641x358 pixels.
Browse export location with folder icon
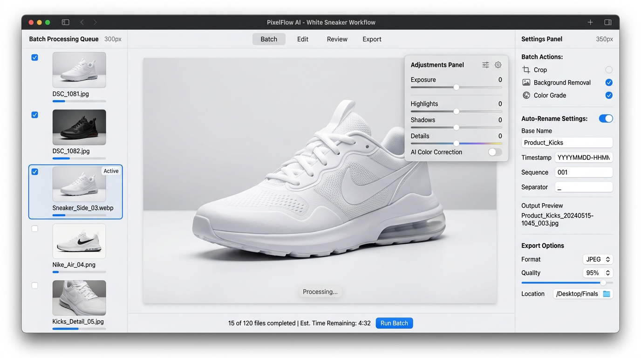point(607,294)
